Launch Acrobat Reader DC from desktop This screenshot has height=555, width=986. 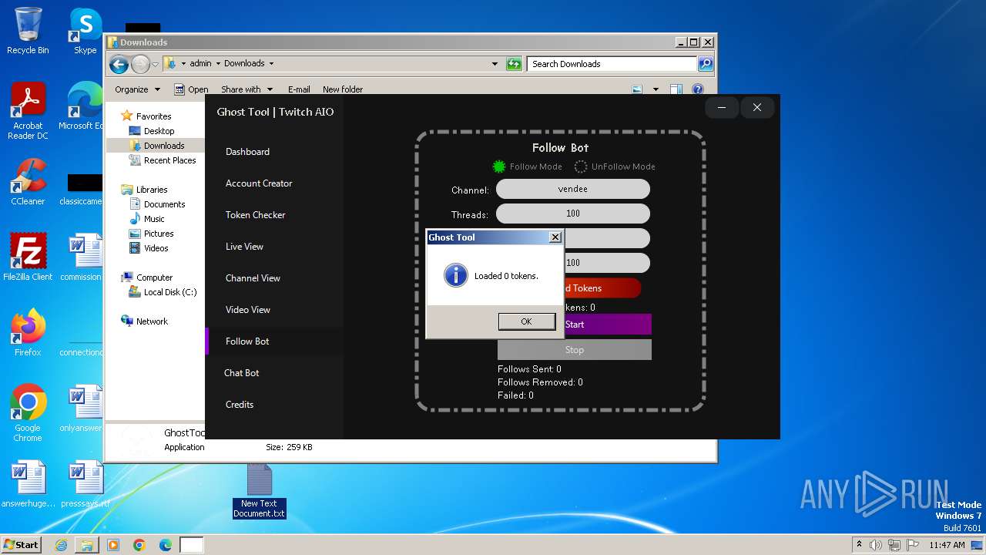pyautogui.click(x=28, y=110)
